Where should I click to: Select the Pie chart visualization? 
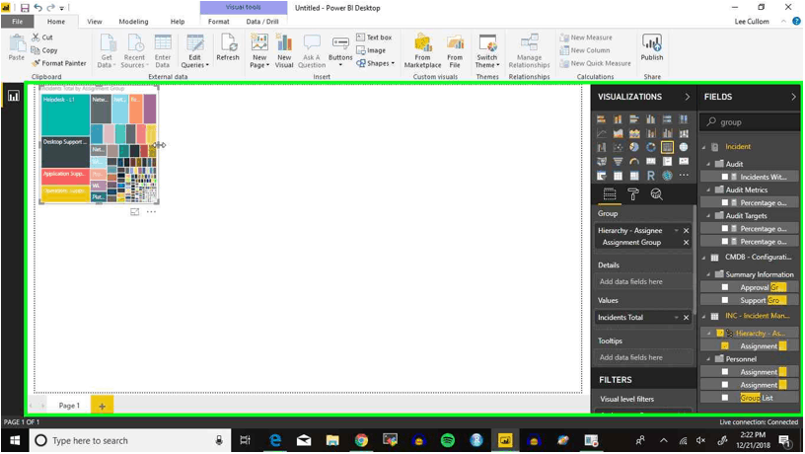tap(634, 147)
